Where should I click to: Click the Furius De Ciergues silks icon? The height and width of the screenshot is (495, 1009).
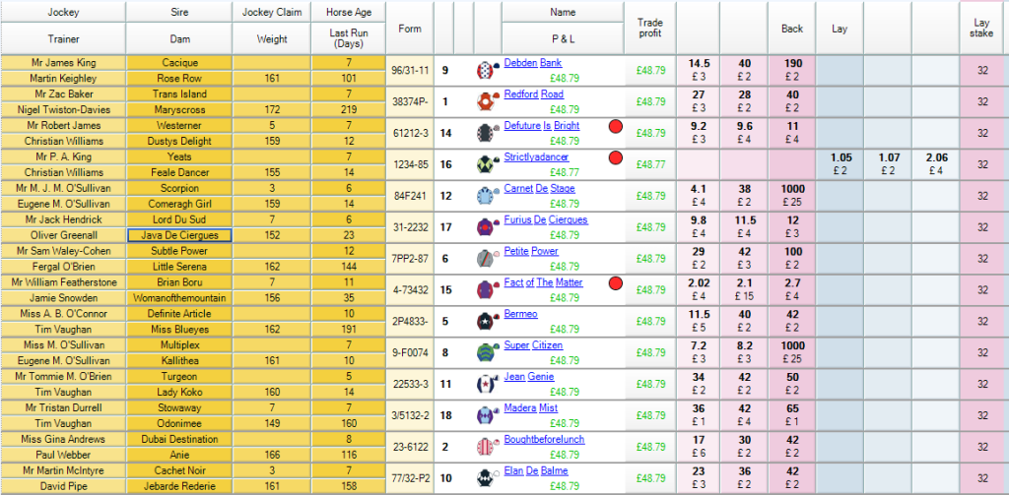(x=488, y=227)
